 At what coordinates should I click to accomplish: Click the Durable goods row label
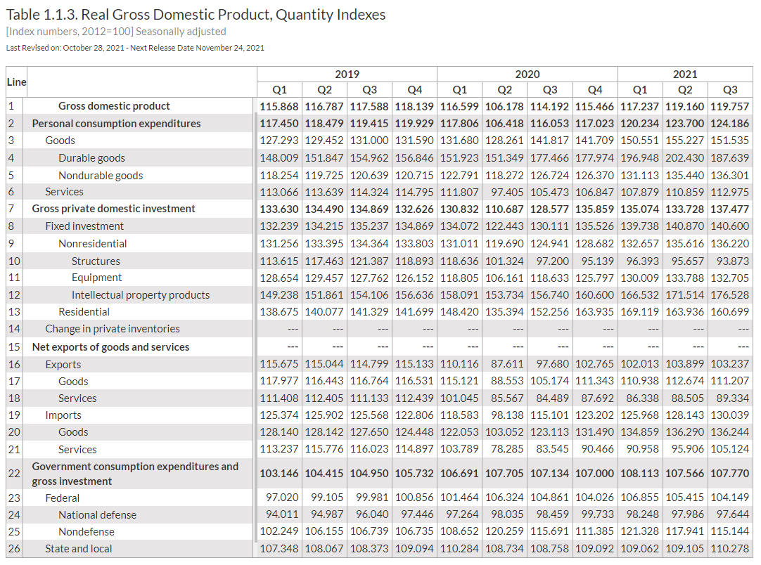[91, 158]
